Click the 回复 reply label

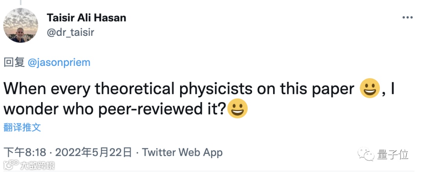click(14, 62)
